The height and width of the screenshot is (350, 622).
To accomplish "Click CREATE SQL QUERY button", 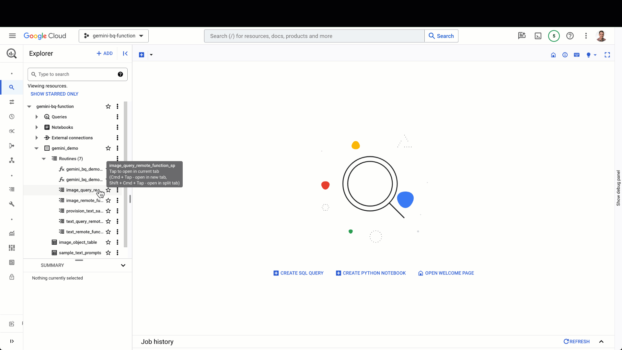I will (x=298, y=273).
